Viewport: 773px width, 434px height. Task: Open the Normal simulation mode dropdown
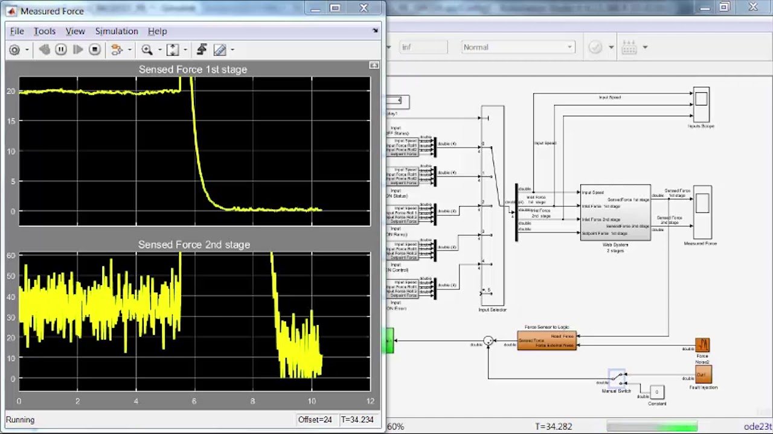pos(518,47)
